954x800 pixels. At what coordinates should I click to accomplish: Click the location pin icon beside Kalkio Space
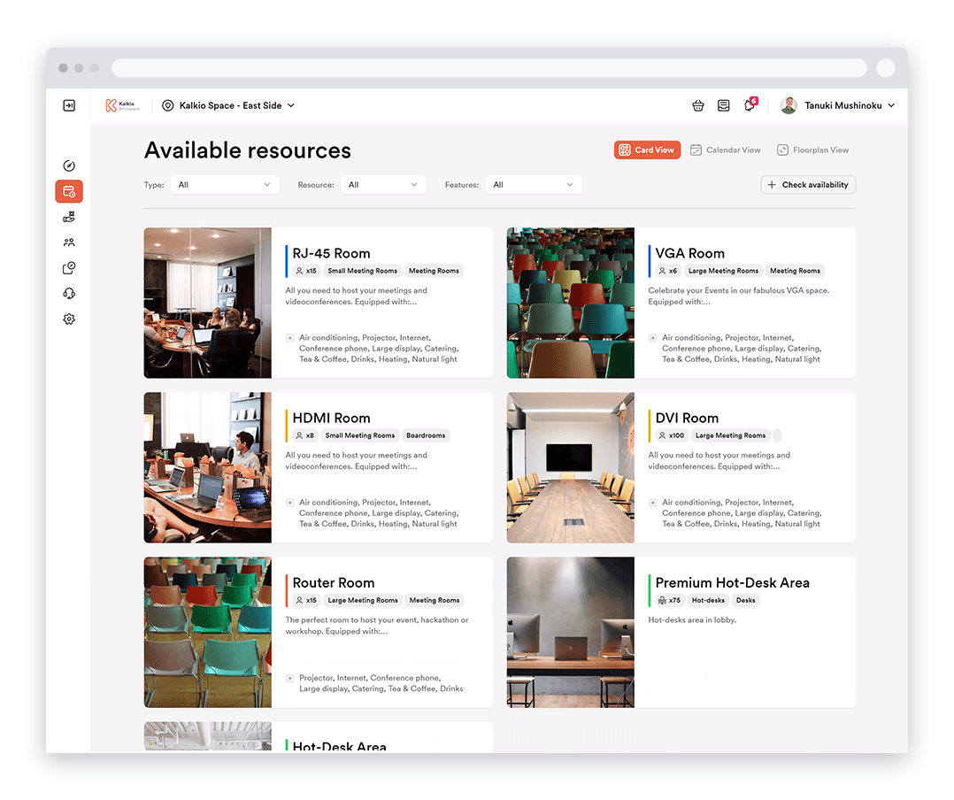pos(168,106)
